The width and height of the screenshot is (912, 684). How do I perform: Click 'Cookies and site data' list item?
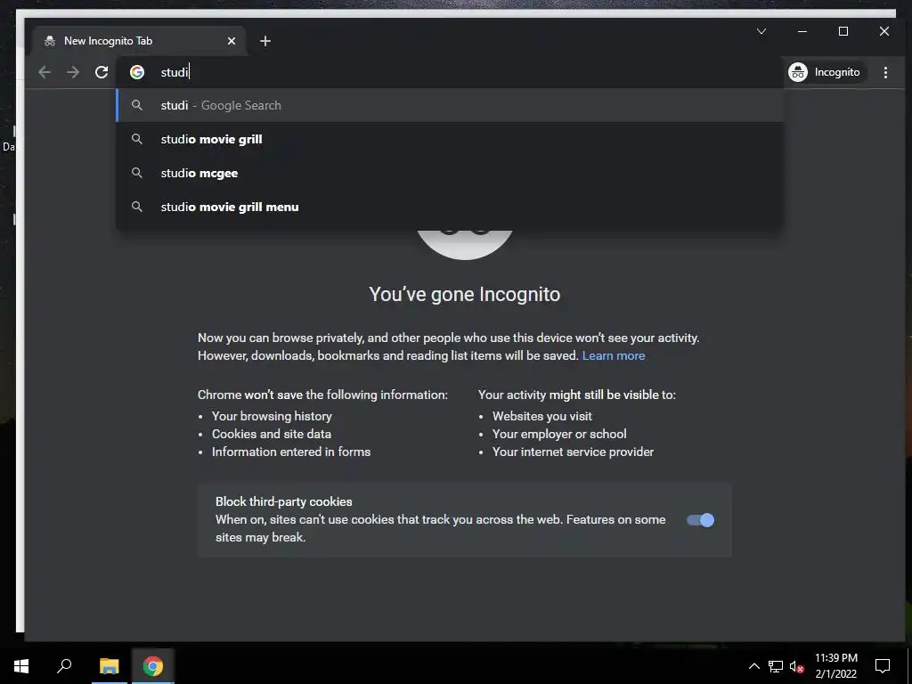pos(272,434)
